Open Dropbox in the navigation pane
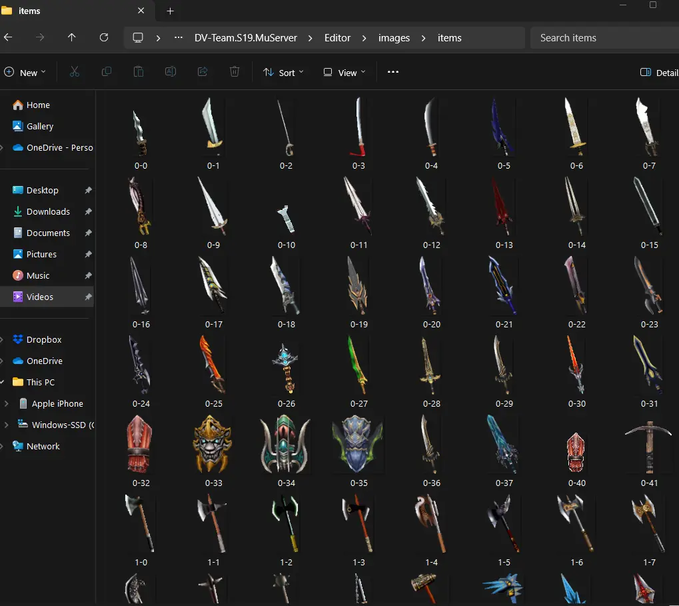 (x=44, y=339)
